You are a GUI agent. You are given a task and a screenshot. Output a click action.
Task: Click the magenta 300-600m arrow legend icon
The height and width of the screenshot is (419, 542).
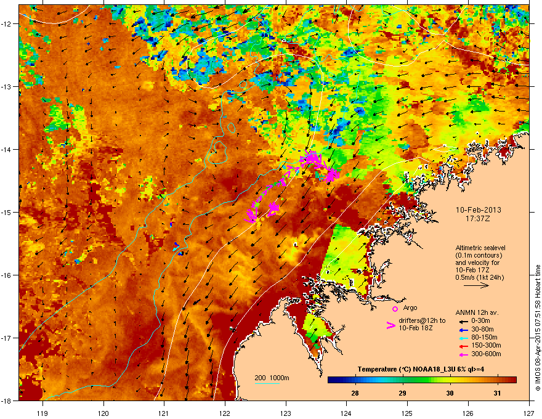(x=463, y=354)
